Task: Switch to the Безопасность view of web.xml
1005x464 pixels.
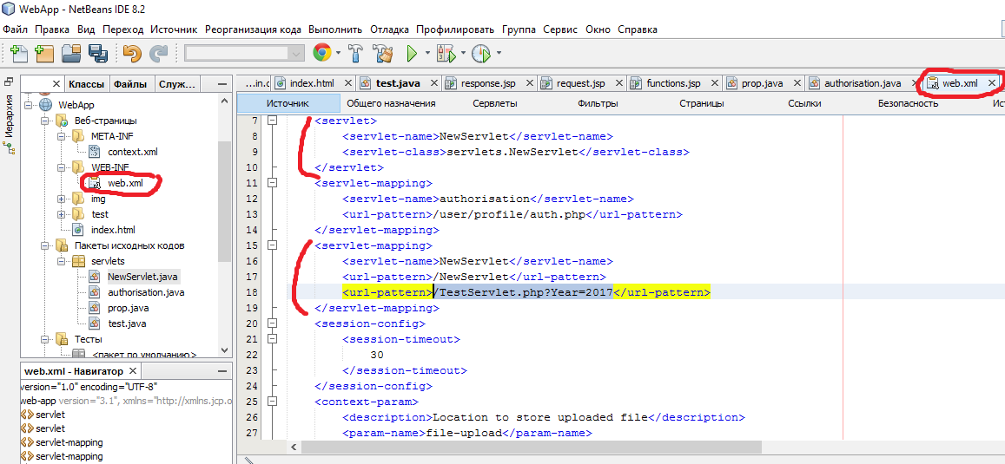Action: [x=909, y=103]
